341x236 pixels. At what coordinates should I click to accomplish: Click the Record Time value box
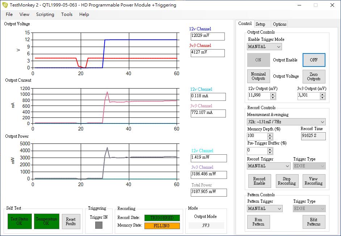(313, 136)
